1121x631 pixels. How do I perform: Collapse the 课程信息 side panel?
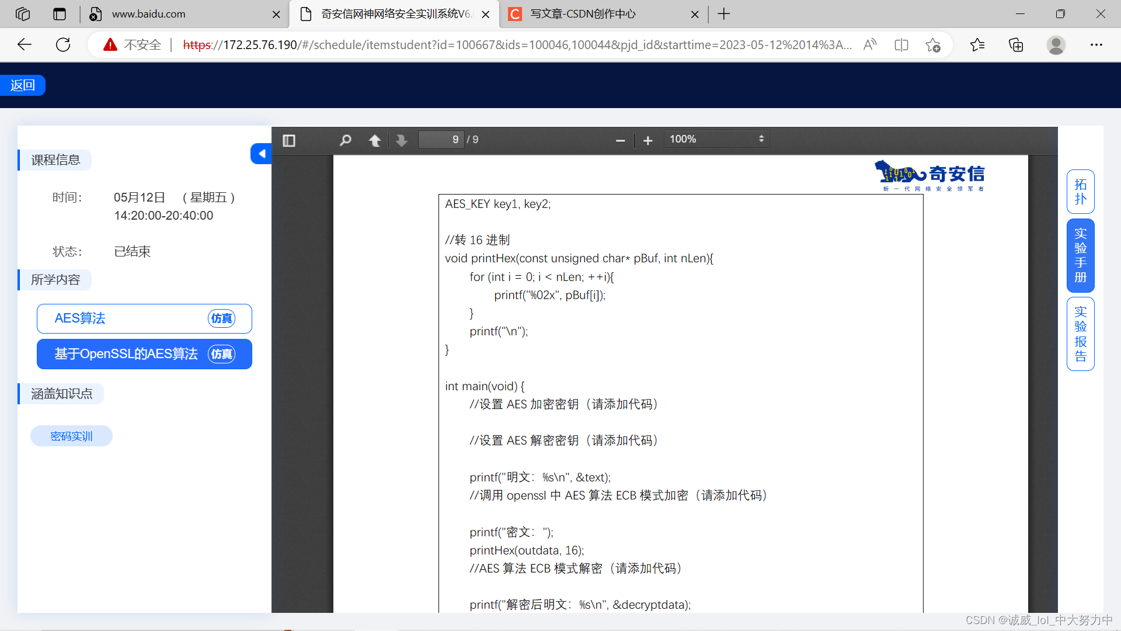click(261, 154)
